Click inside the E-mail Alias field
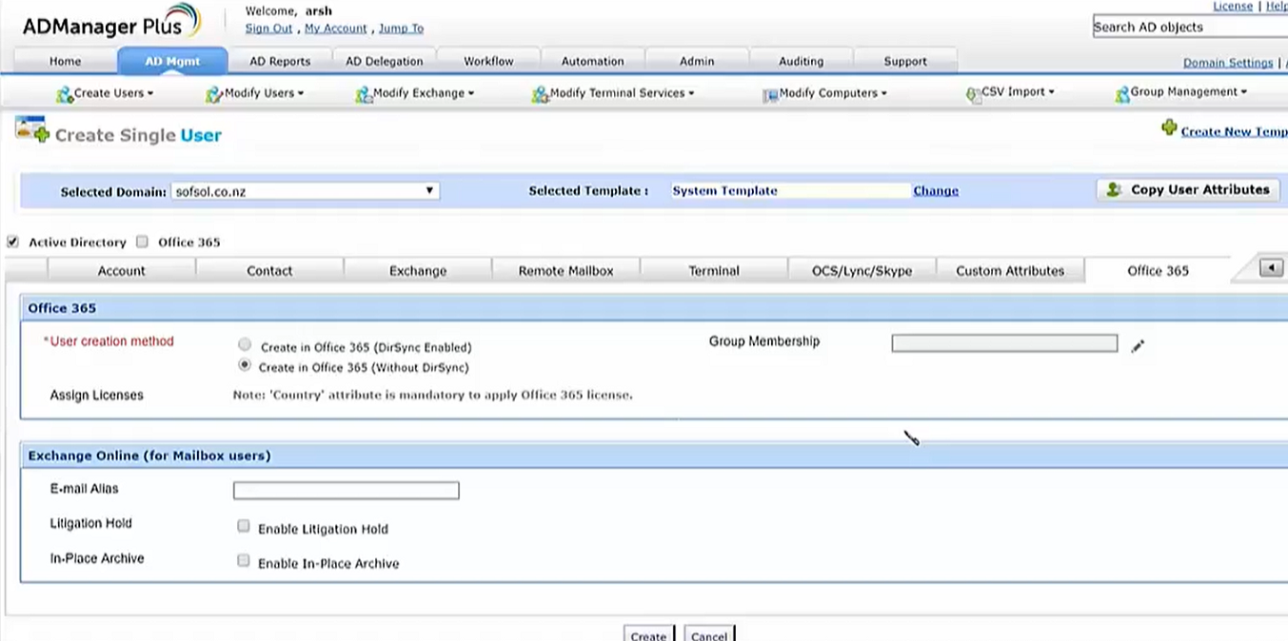Viewport: 1288px width, 641px height. tap(346, 491)
